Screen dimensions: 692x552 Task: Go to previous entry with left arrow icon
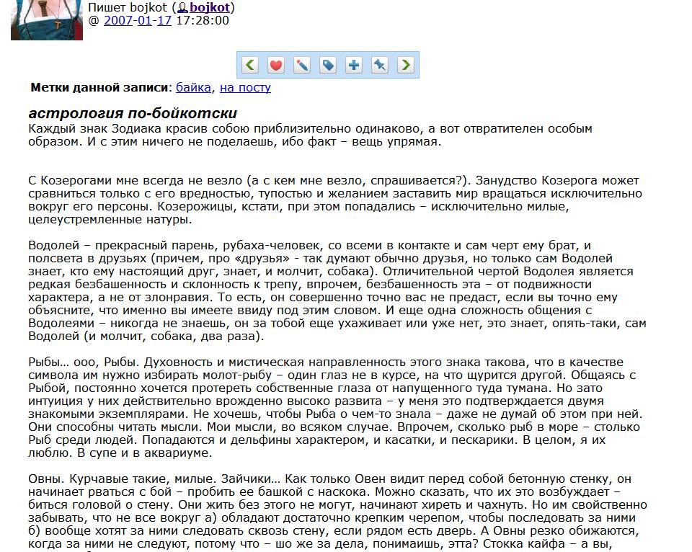pyautogui.click(x=250, y=65)
